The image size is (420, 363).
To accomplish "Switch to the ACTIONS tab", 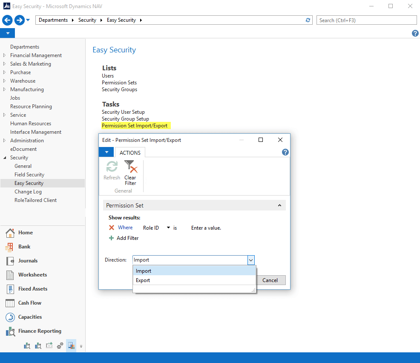I will tap(130, 153).
